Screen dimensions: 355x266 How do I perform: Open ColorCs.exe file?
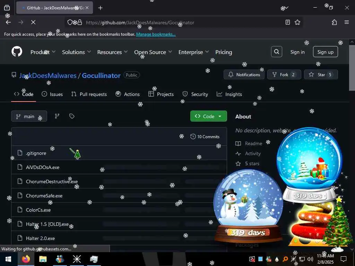point(38,210)
